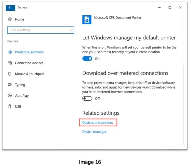
Task: Maximize the Settings window
Action: pos(170,7)
